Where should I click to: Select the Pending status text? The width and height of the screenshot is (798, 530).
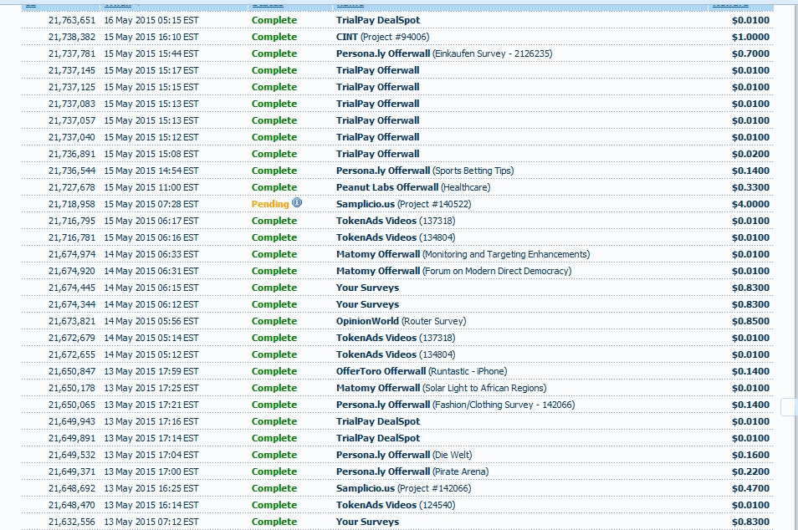point(270,204)
